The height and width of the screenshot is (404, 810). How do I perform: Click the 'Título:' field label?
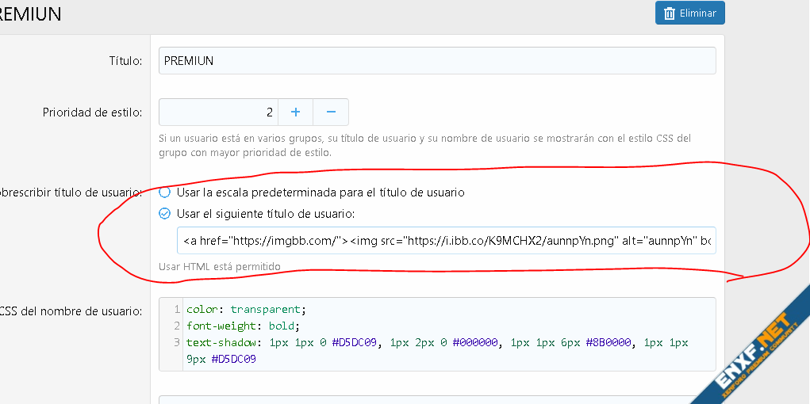[125, 61]
